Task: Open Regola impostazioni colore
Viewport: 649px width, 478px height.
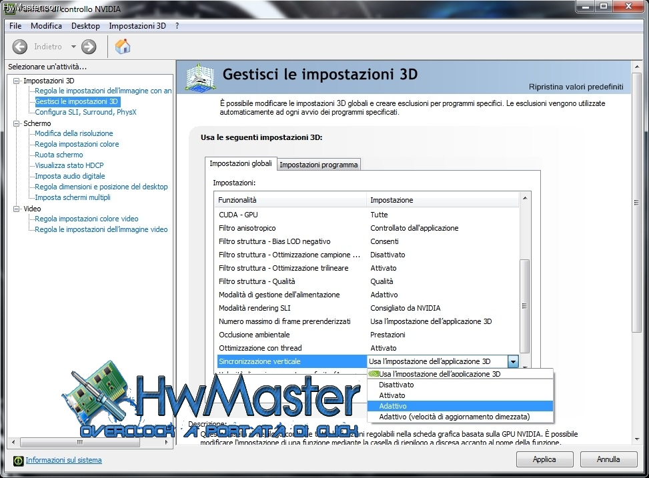Action: click(x=77, y=144)
